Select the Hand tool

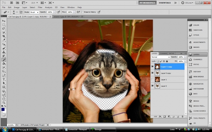4,99
